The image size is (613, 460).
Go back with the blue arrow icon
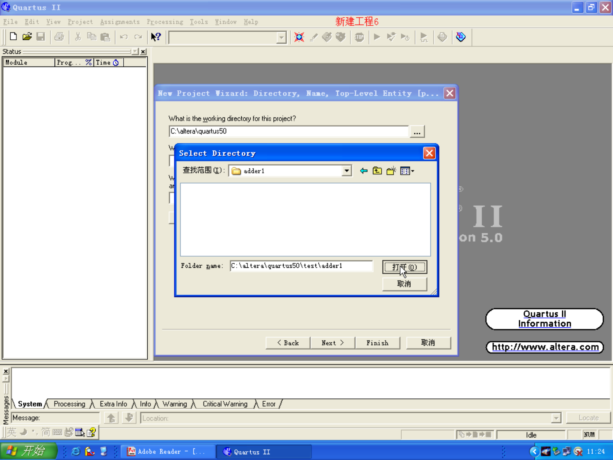pos(364,171)
